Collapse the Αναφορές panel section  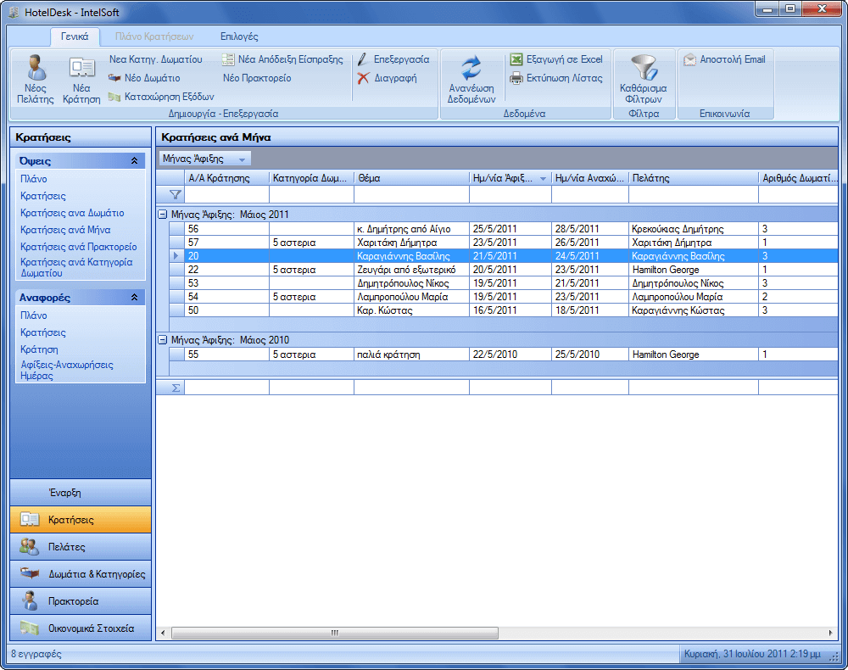[133, 298]
